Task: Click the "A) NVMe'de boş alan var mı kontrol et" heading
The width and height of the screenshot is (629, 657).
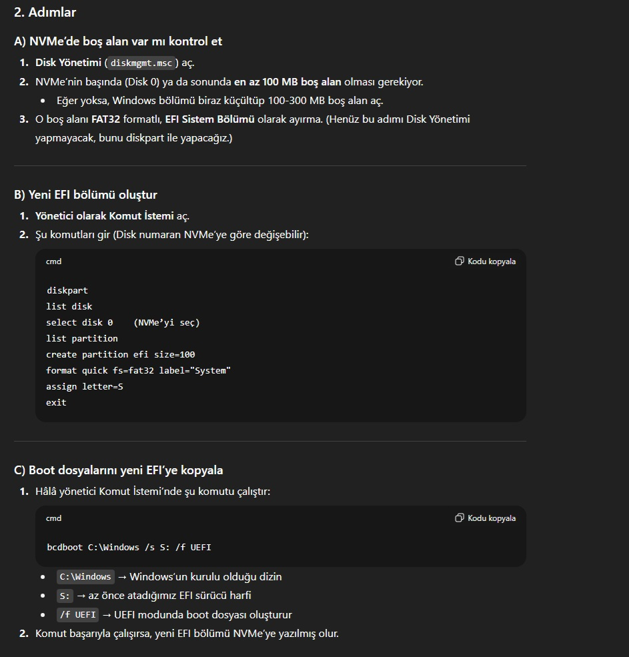Action: (x=118, y=41)
